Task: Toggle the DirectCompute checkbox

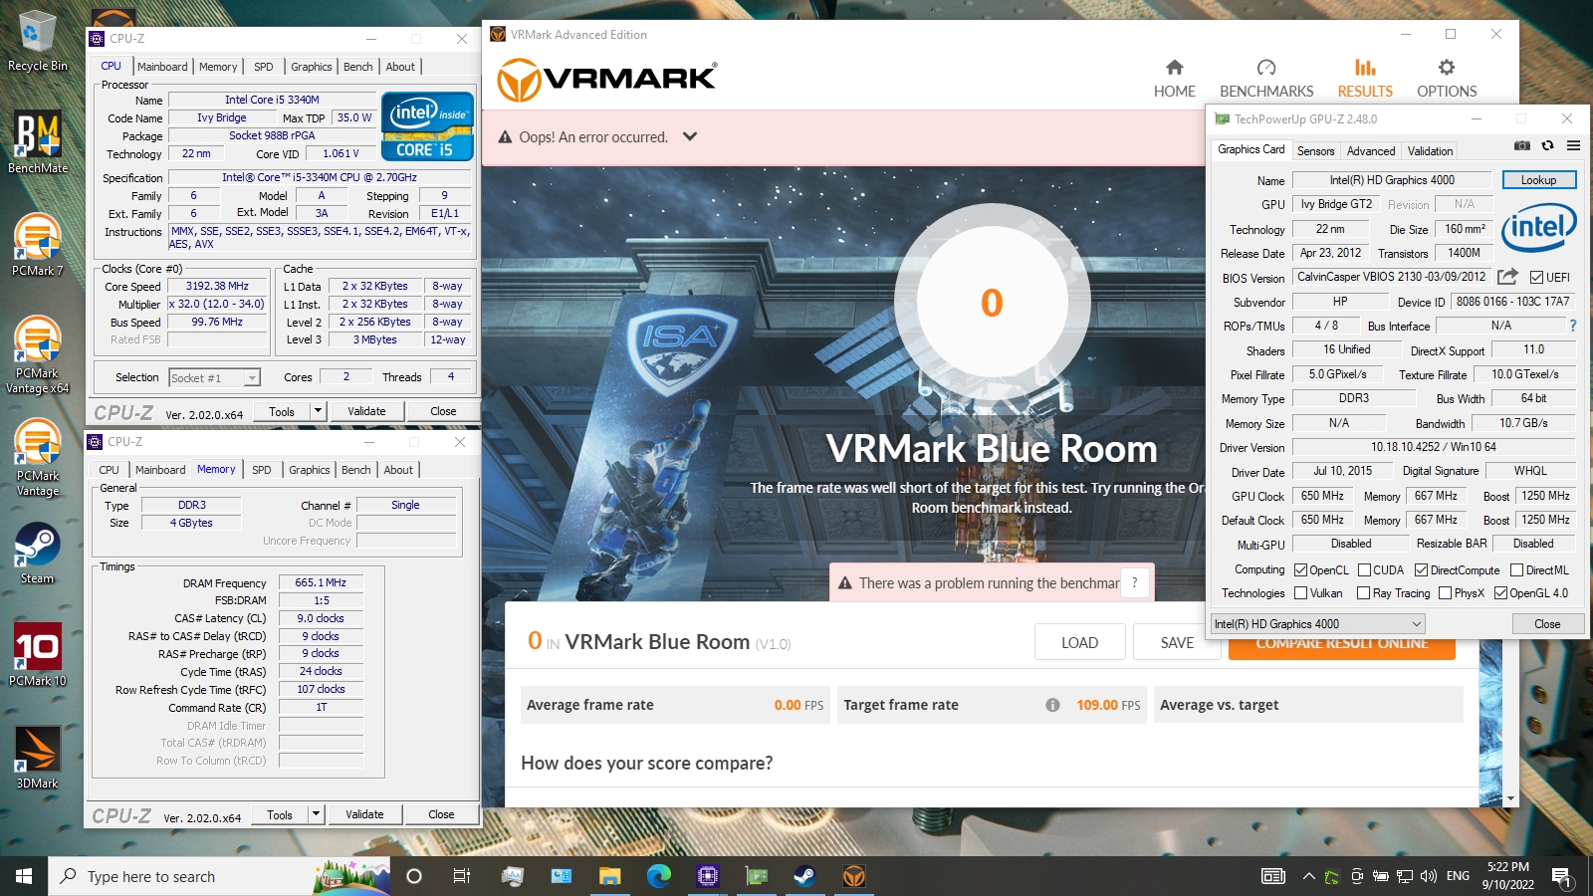Action: [x=1421, y=570]
